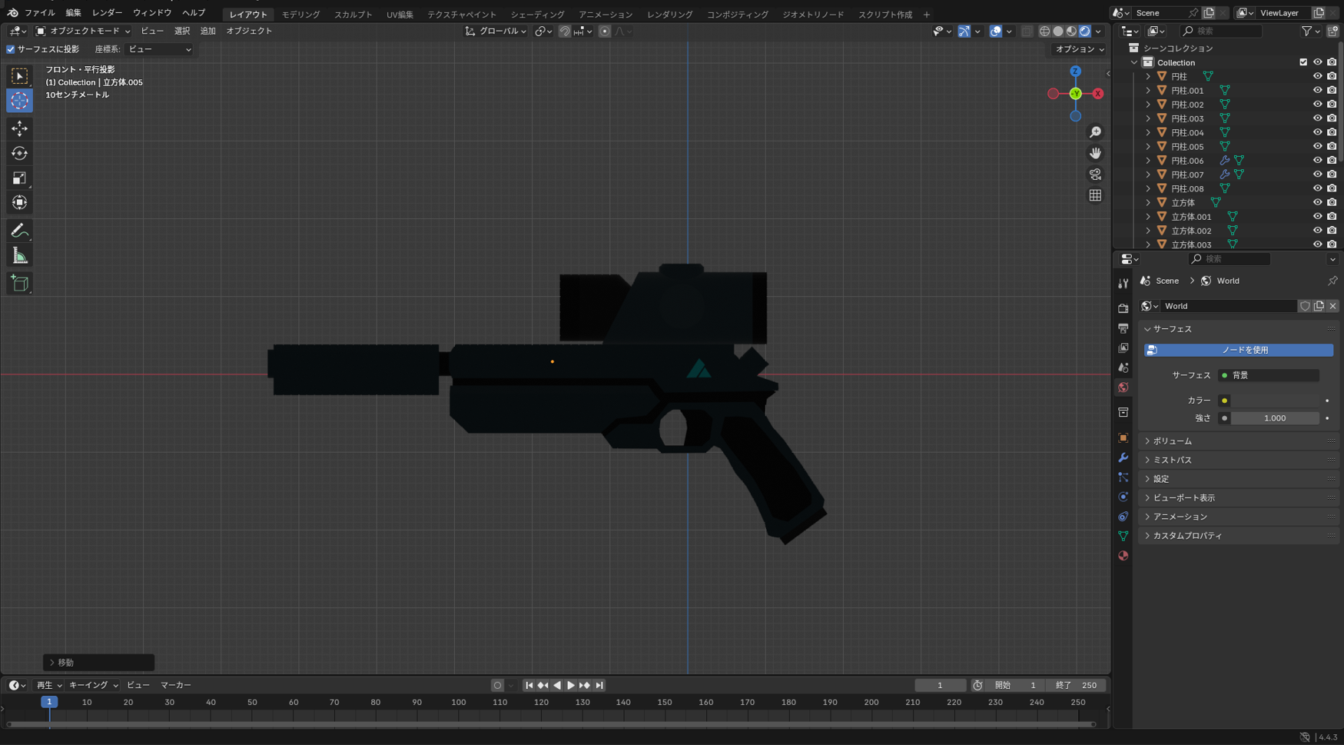Image resolution: width=1344 pixels, height=745 pixels.
Task: Switch to Render properties
Action: [1123, 307]
